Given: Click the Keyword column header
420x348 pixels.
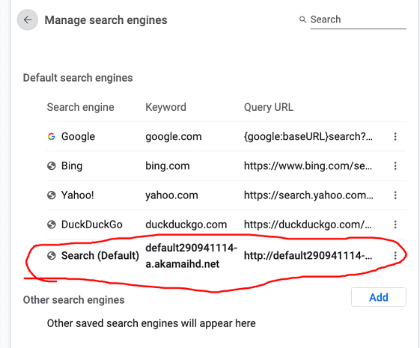Looking at the screenshot, I should tap(165, 107).
